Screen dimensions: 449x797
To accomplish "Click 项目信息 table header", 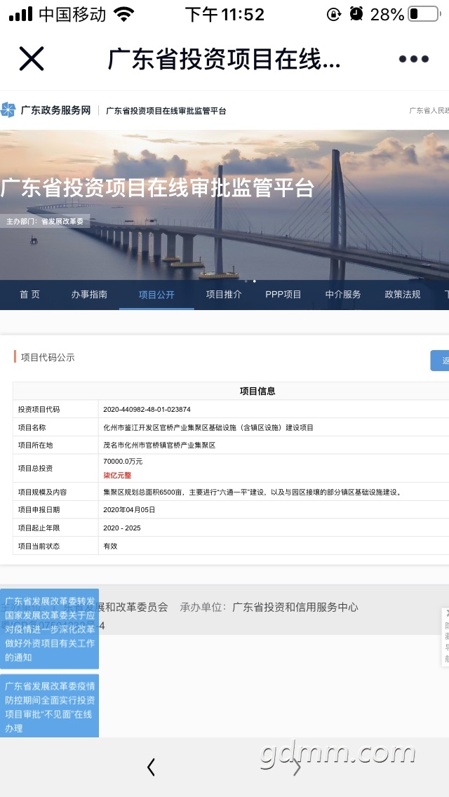I will pos(257,391).
